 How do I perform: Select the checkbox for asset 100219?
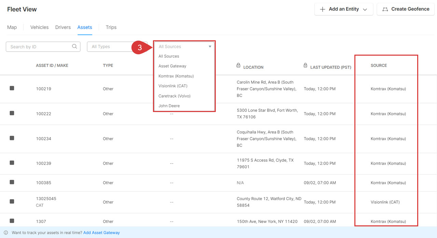[12, 88]
